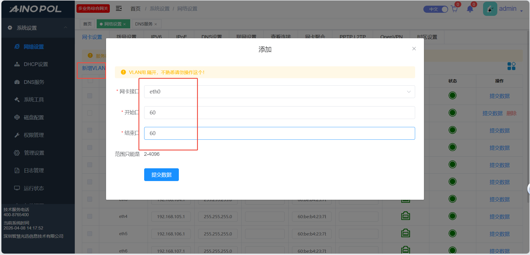Open the 网卡接口 eth0 dropdown

[279, 92]
